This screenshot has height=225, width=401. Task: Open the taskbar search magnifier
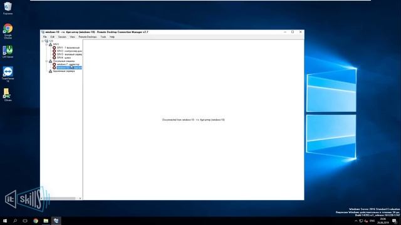(15, 221)
